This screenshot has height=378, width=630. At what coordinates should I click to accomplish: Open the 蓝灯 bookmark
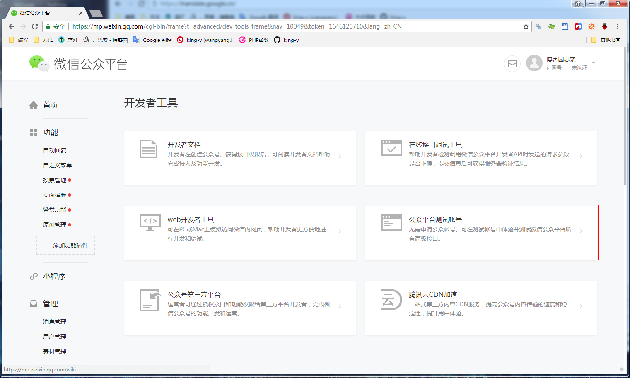(68, 40)
